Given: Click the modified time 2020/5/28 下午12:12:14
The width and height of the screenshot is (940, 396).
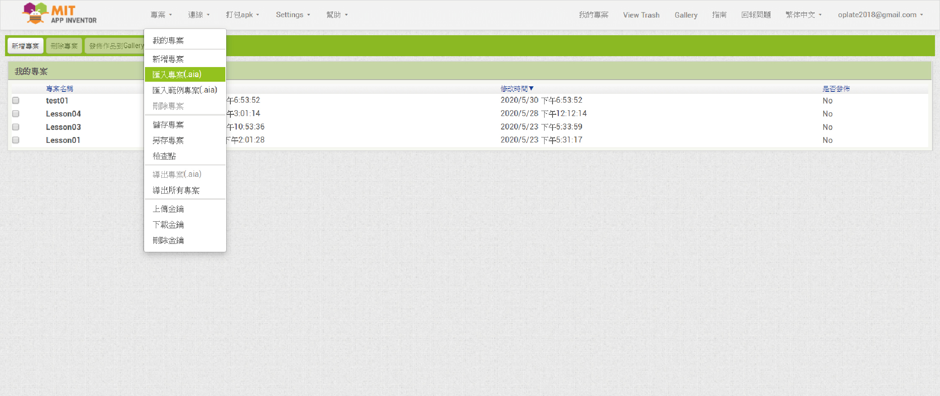Looking at the screenshot, I should pyautogui.click(x=543, y=114).
